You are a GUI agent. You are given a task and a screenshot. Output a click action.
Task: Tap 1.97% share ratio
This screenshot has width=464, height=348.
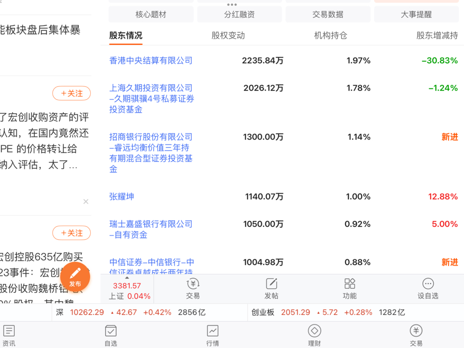click(x=359, y=61)
